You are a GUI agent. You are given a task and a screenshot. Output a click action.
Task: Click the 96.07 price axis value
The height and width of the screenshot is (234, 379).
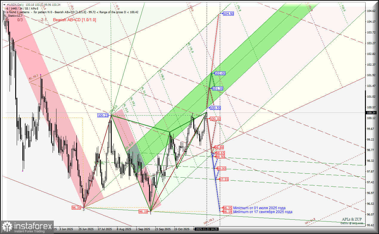coord(370,215)
